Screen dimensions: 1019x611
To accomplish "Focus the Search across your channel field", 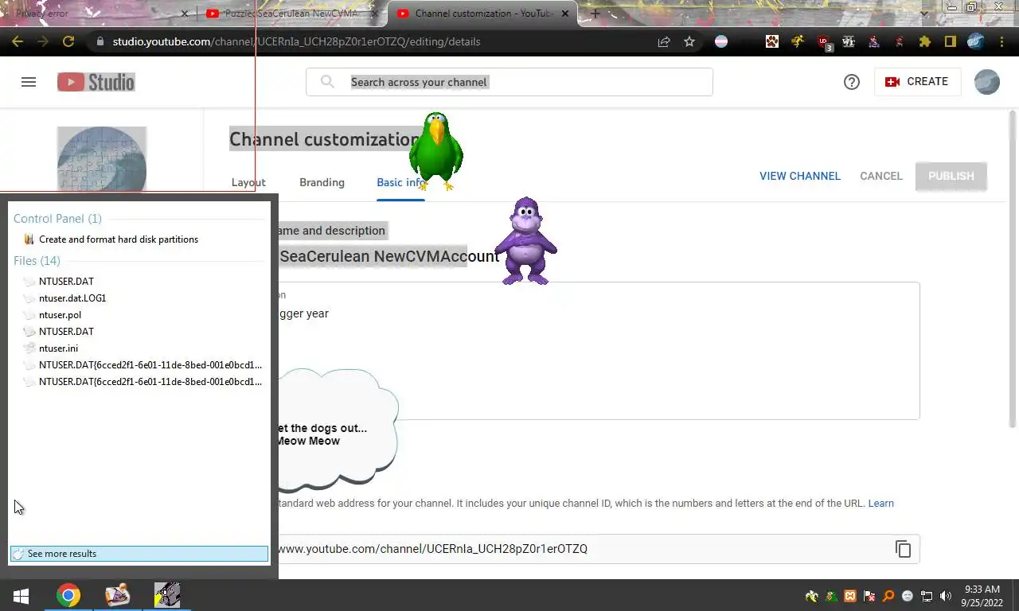I will [x=509, y=82].
